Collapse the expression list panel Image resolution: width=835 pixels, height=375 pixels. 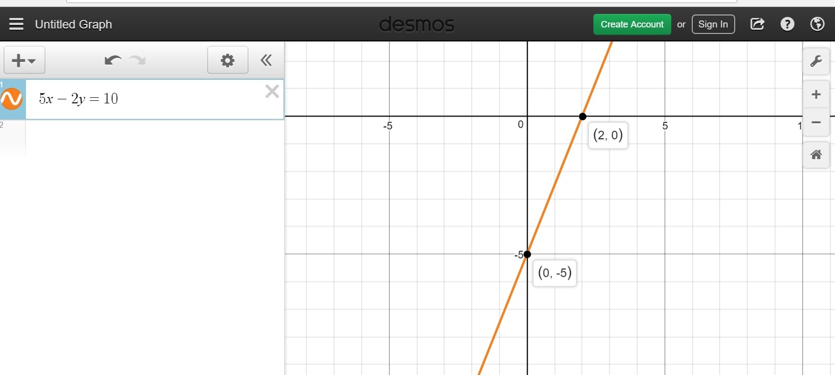pos(266,60)
